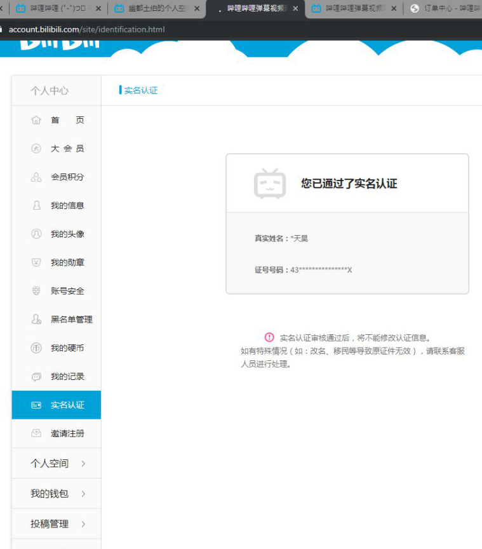Image resolution: width=482 pixels, height=549 pixels.
Task: Click the 账号安全 shield icon
Action: pos(36,291)
